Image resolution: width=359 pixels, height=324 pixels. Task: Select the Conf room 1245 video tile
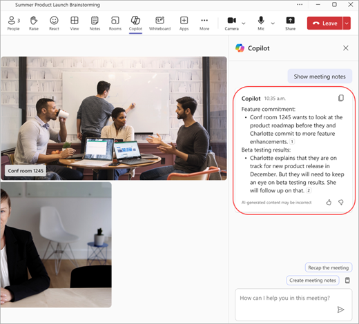pyautogui.click(x=114, y=118)
